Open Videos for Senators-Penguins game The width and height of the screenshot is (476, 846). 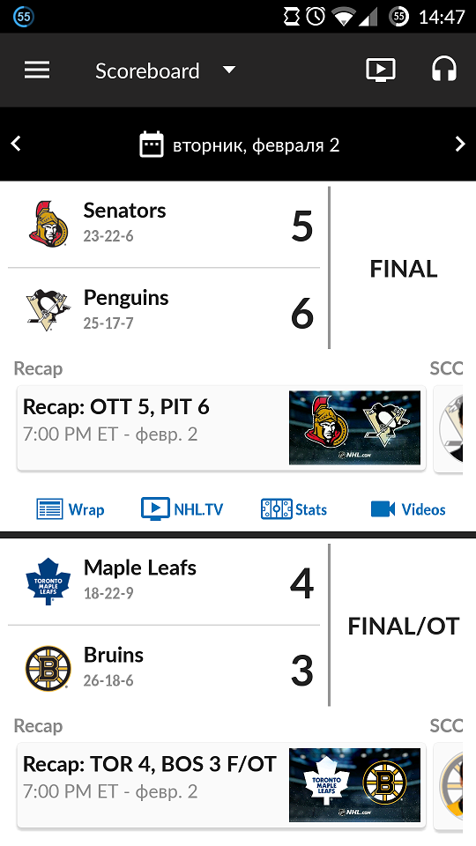(408, 509)
